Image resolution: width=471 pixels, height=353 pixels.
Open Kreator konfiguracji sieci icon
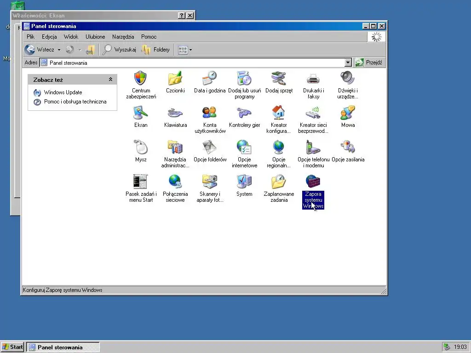coord(278,119)
